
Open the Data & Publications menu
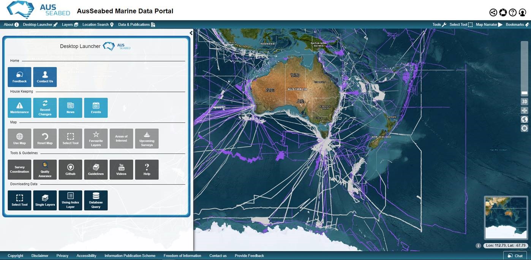click(x=136, y=25)
